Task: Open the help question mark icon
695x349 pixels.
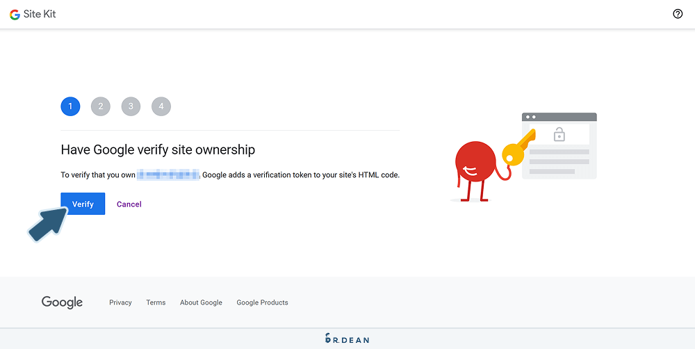Action: (678, 14)
